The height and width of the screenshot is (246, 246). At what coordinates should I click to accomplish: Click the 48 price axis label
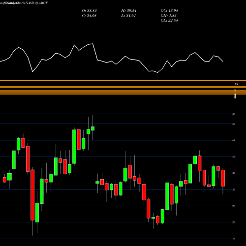[x=234, y=140]
